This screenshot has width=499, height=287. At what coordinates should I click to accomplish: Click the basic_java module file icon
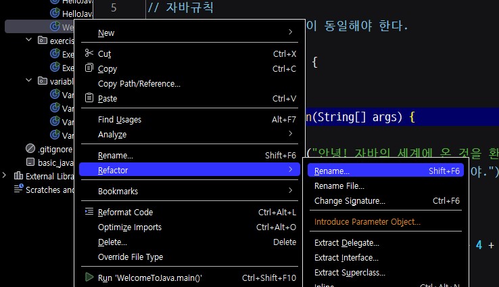click(30, 162)
